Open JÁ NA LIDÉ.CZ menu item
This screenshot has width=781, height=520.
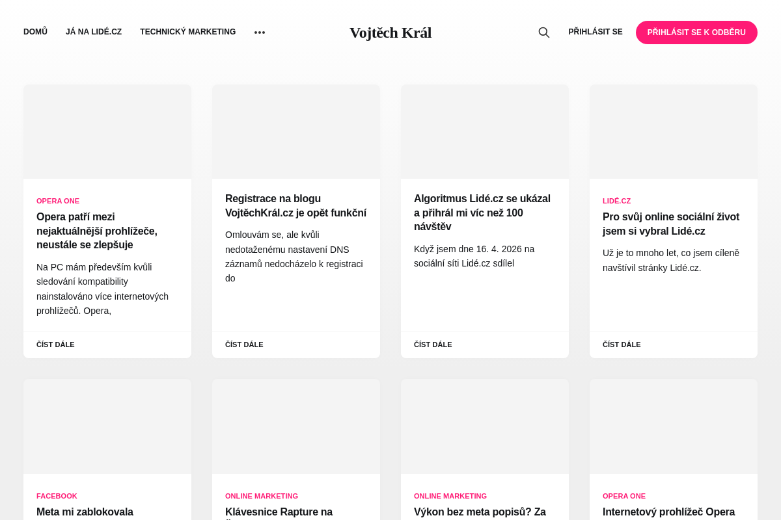pyautogui.click(x=94, y=32)
